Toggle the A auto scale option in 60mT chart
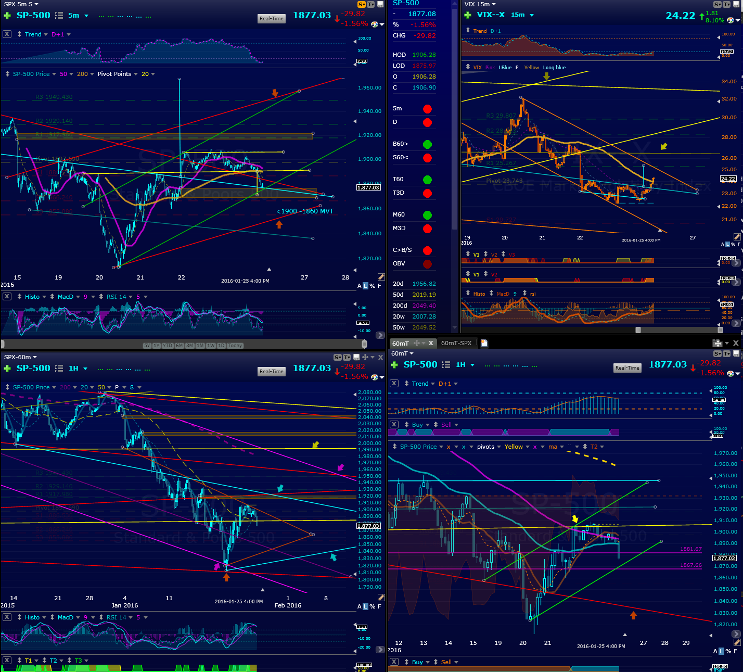The height and width of the screenshot is (672, 743). [x=715, y=651]
